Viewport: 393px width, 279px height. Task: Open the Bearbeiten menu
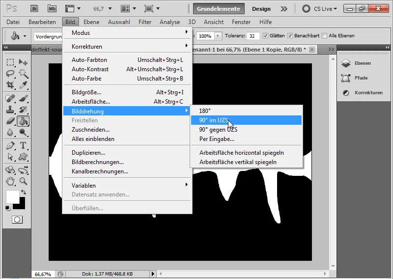[x=42, y=22]
